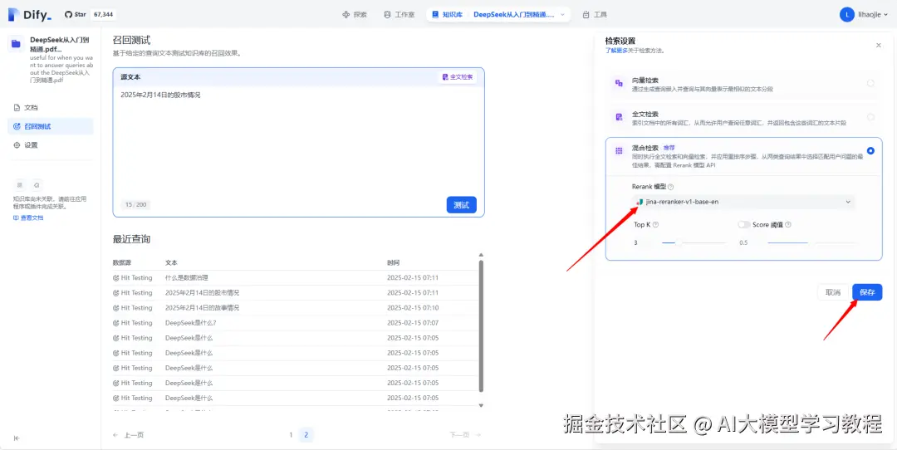Click the 测试 button
This screenshot has height=450, width=897.
(x=461, y=205)
